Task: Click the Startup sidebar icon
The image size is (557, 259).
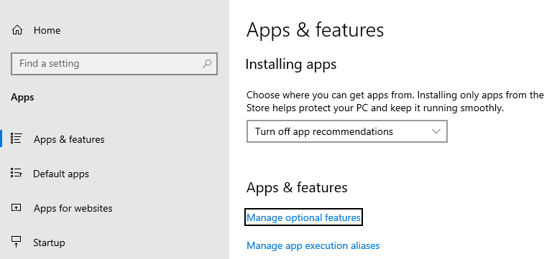Action: [x=17, y=242]
